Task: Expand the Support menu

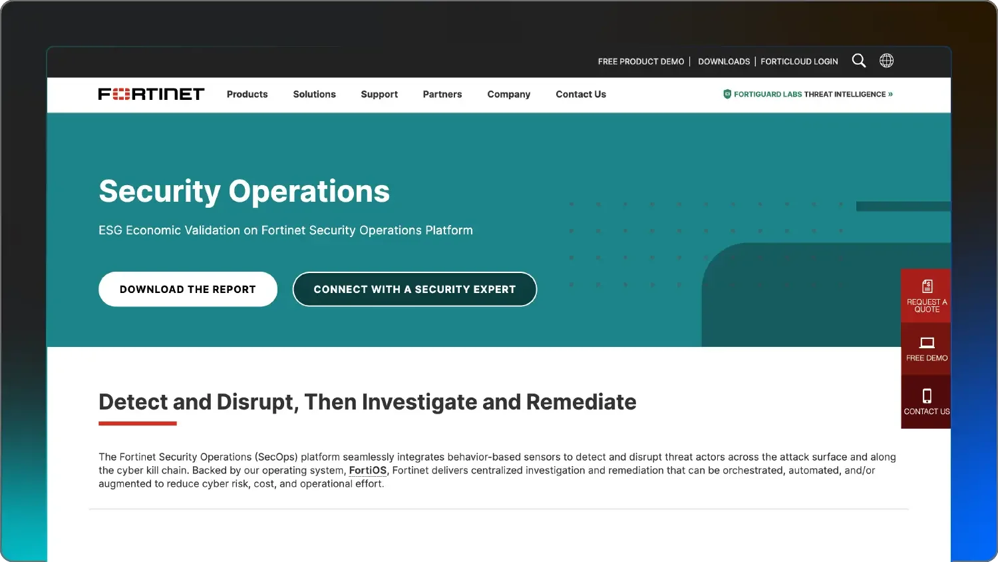Action: click(x=379, y=94)
